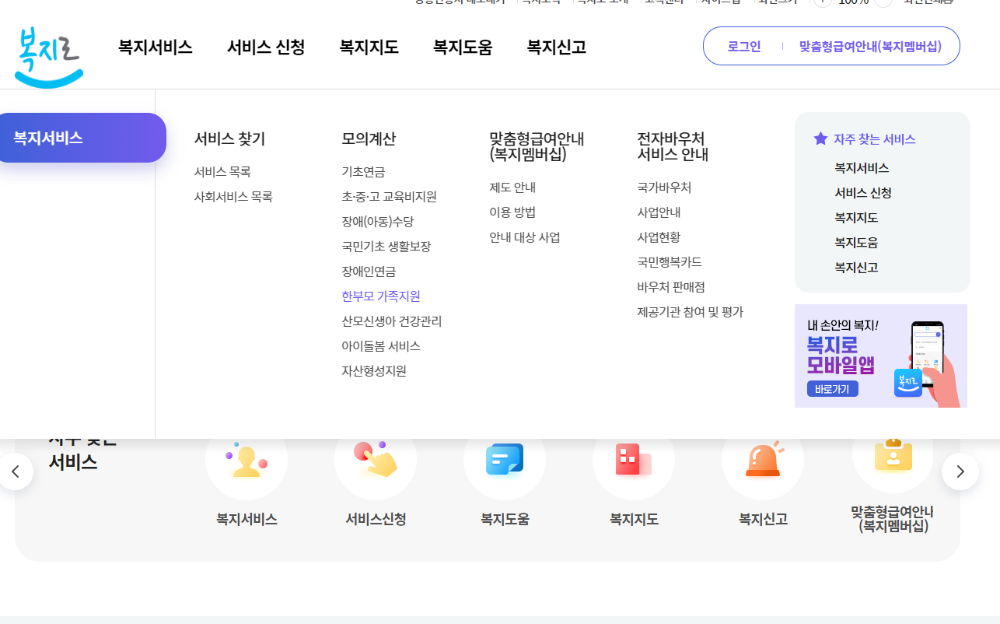Click the next arrow of service carousel
The image size is (1000, 624).
point(960,472)
